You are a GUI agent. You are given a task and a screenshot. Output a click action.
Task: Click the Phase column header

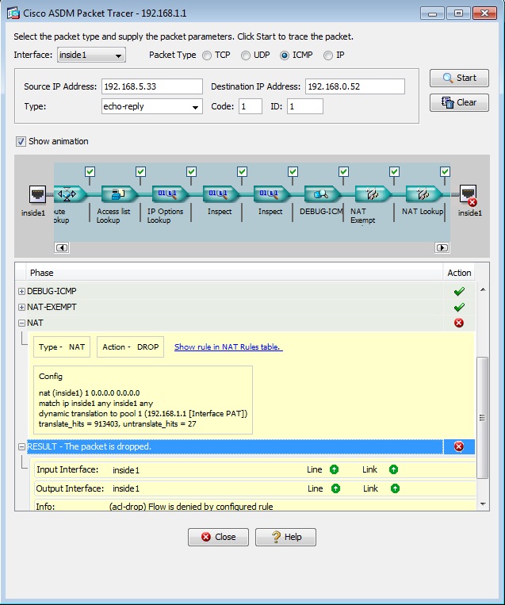(x=234, y=273)
